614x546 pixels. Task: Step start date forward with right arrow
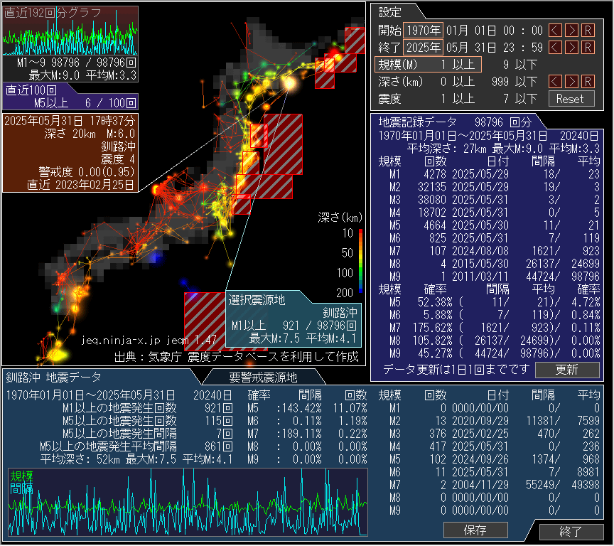571,30
